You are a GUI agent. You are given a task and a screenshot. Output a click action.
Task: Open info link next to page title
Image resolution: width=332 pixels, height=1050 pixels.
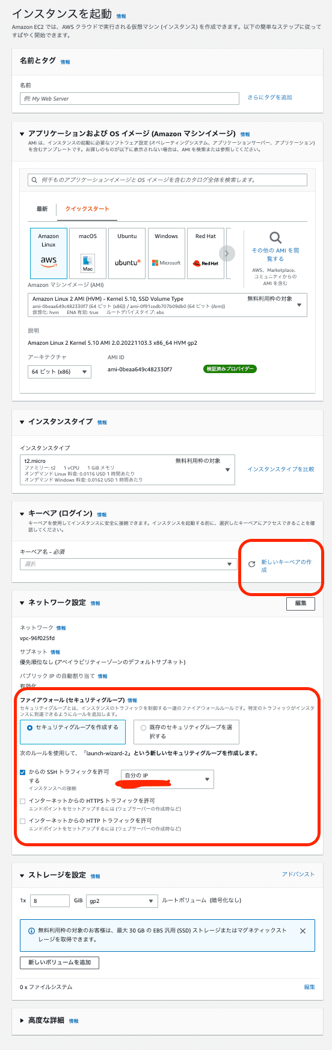pyautogui.click(x=121, y=16)
